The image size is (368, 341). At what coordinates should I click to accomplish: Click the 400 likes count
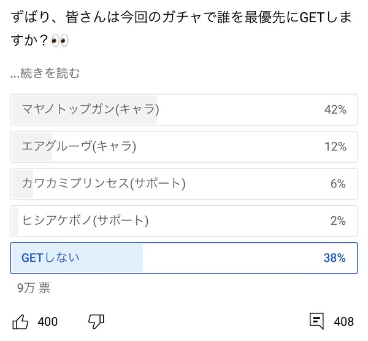(x=48, y=321)
